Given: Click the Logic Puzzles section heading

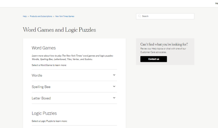Looking at the screenshot, I should tap(44, 113).
